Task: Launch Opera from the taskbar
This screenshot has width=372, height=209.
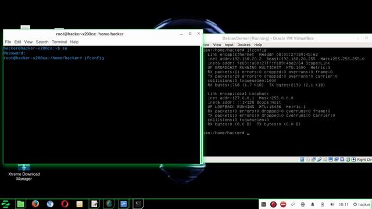Action: click(65, 204)
